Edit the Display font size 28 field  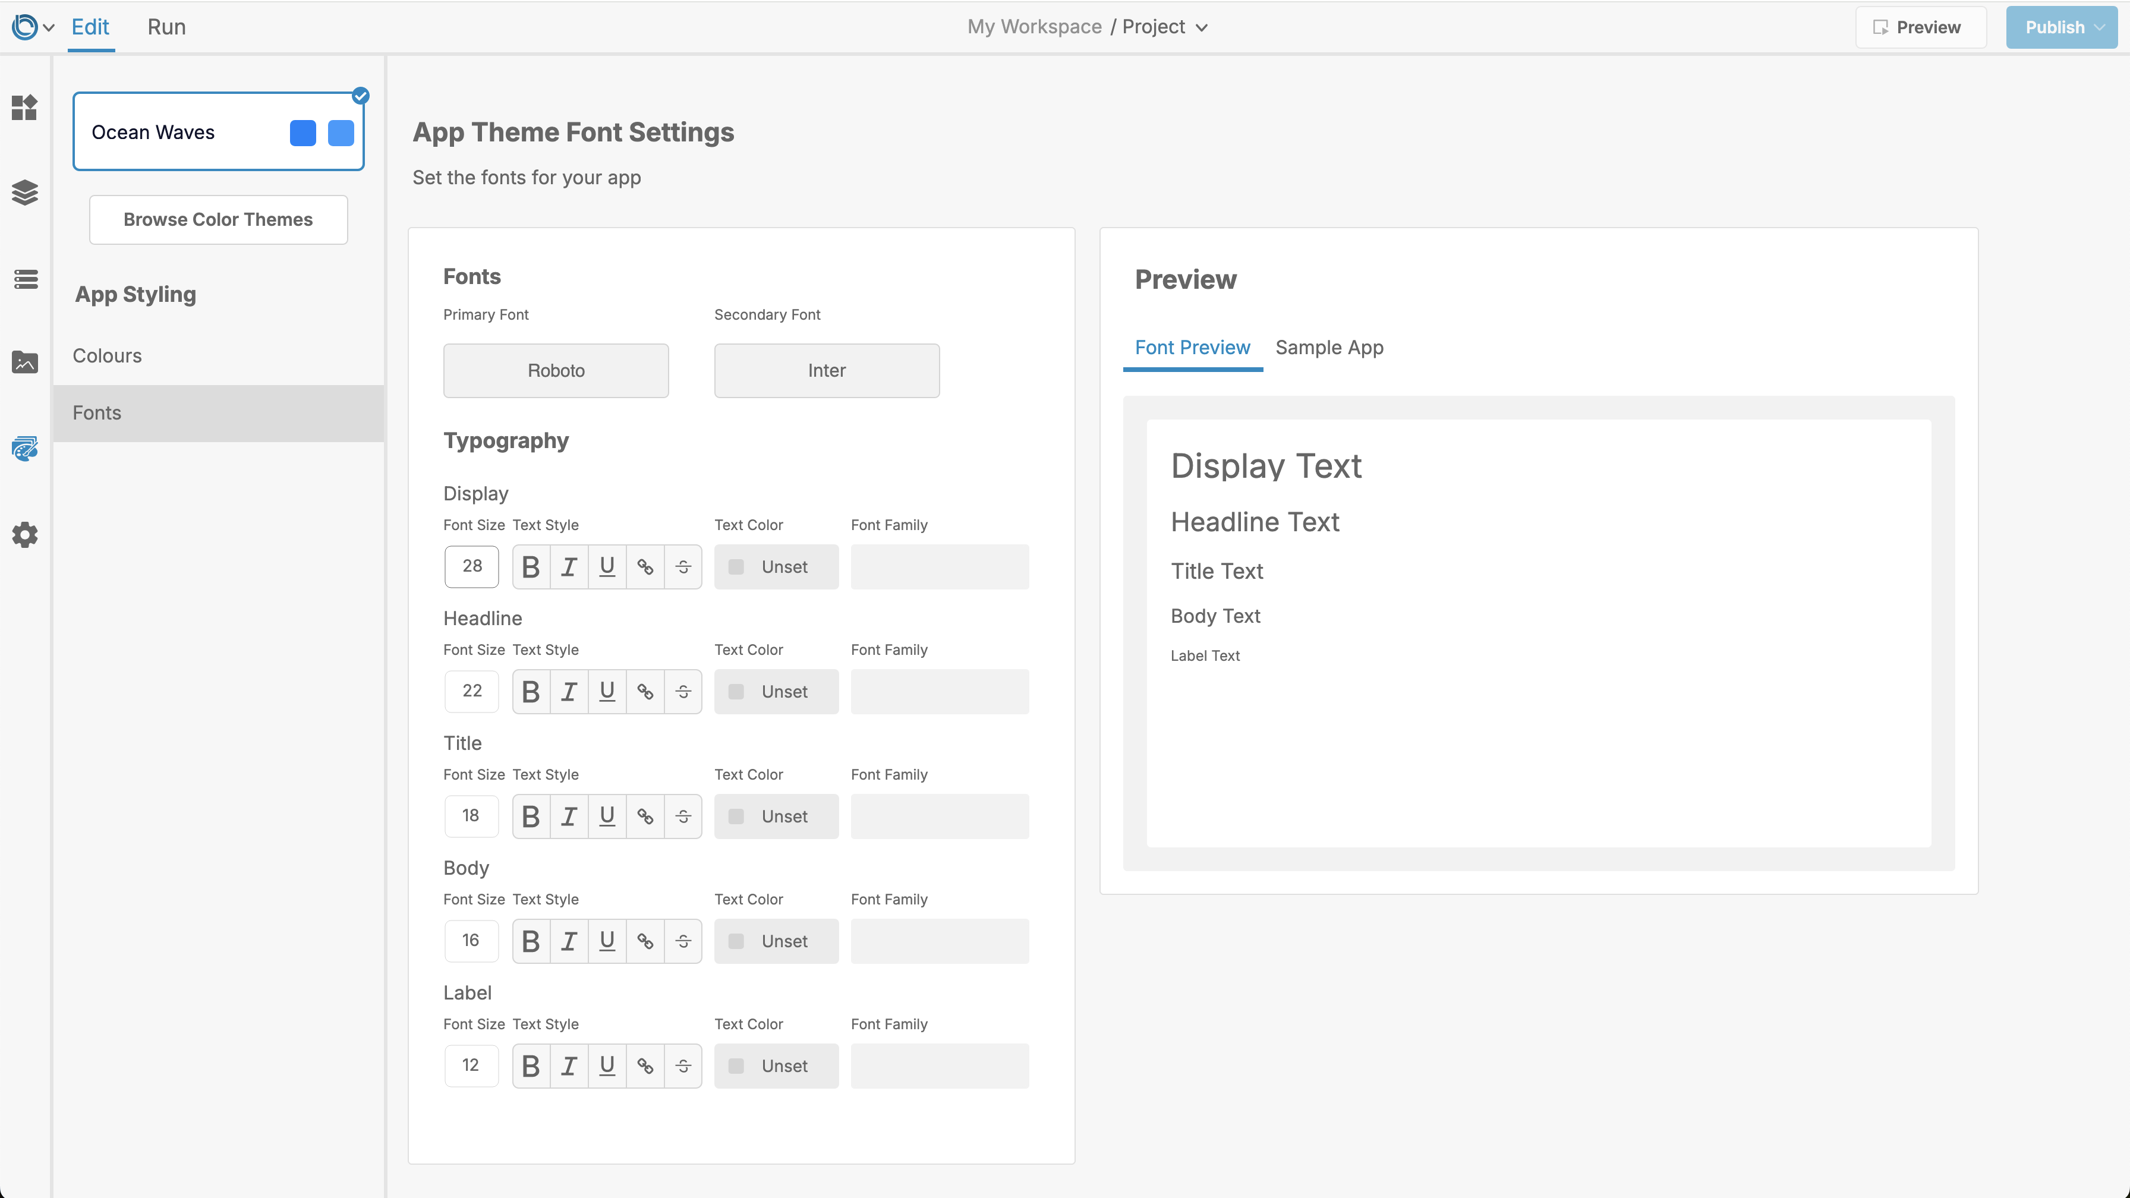click(471, 567)
